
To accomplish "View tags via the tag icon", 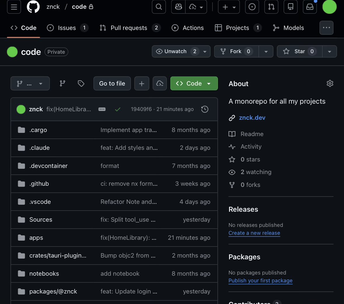I will [81, 84].
